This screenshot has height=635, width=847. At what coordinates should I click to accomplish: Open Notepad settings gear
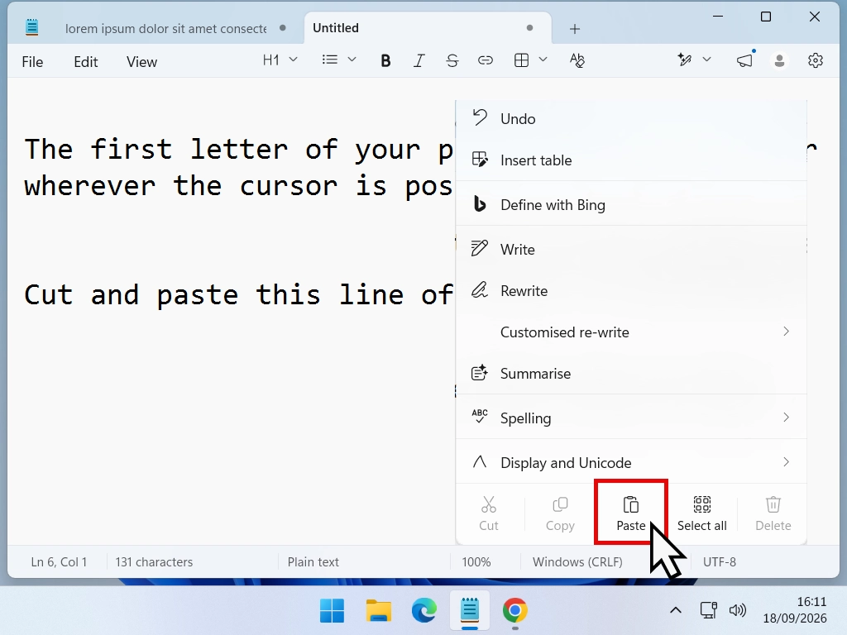coord(815,60)
